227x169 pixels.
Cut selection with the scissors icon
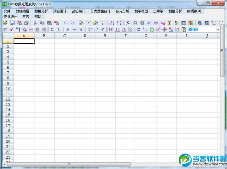[35, 23]
